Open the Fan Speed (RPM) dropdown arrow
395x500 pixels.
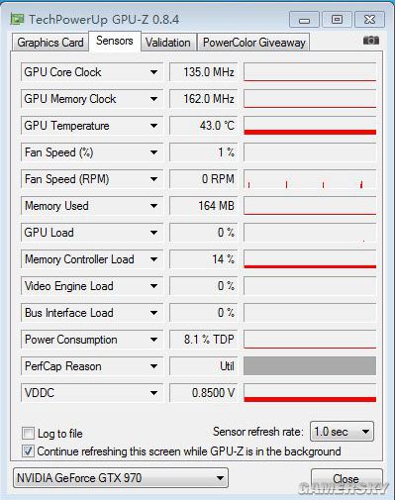(x=153, y=179)
